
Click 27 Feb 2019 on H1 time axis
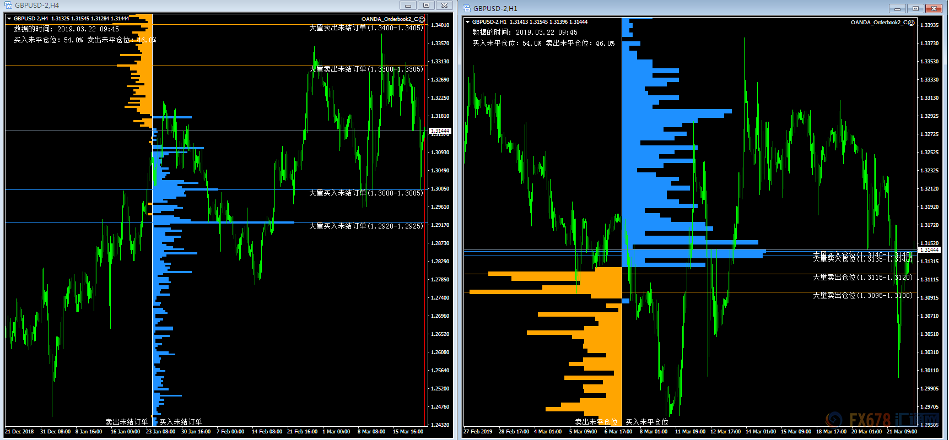click(x=478, y=432)
